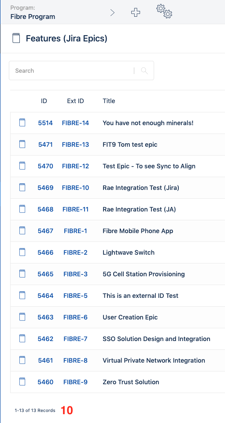Screen dimensions: 225x423
Task: Open feature ID 5466
Action: (x=45, y=252)
